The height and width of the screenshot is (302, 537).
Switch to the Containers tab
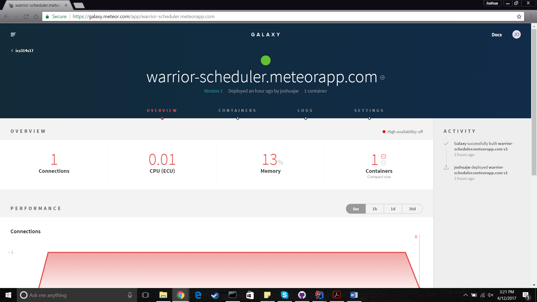(237, 110)
